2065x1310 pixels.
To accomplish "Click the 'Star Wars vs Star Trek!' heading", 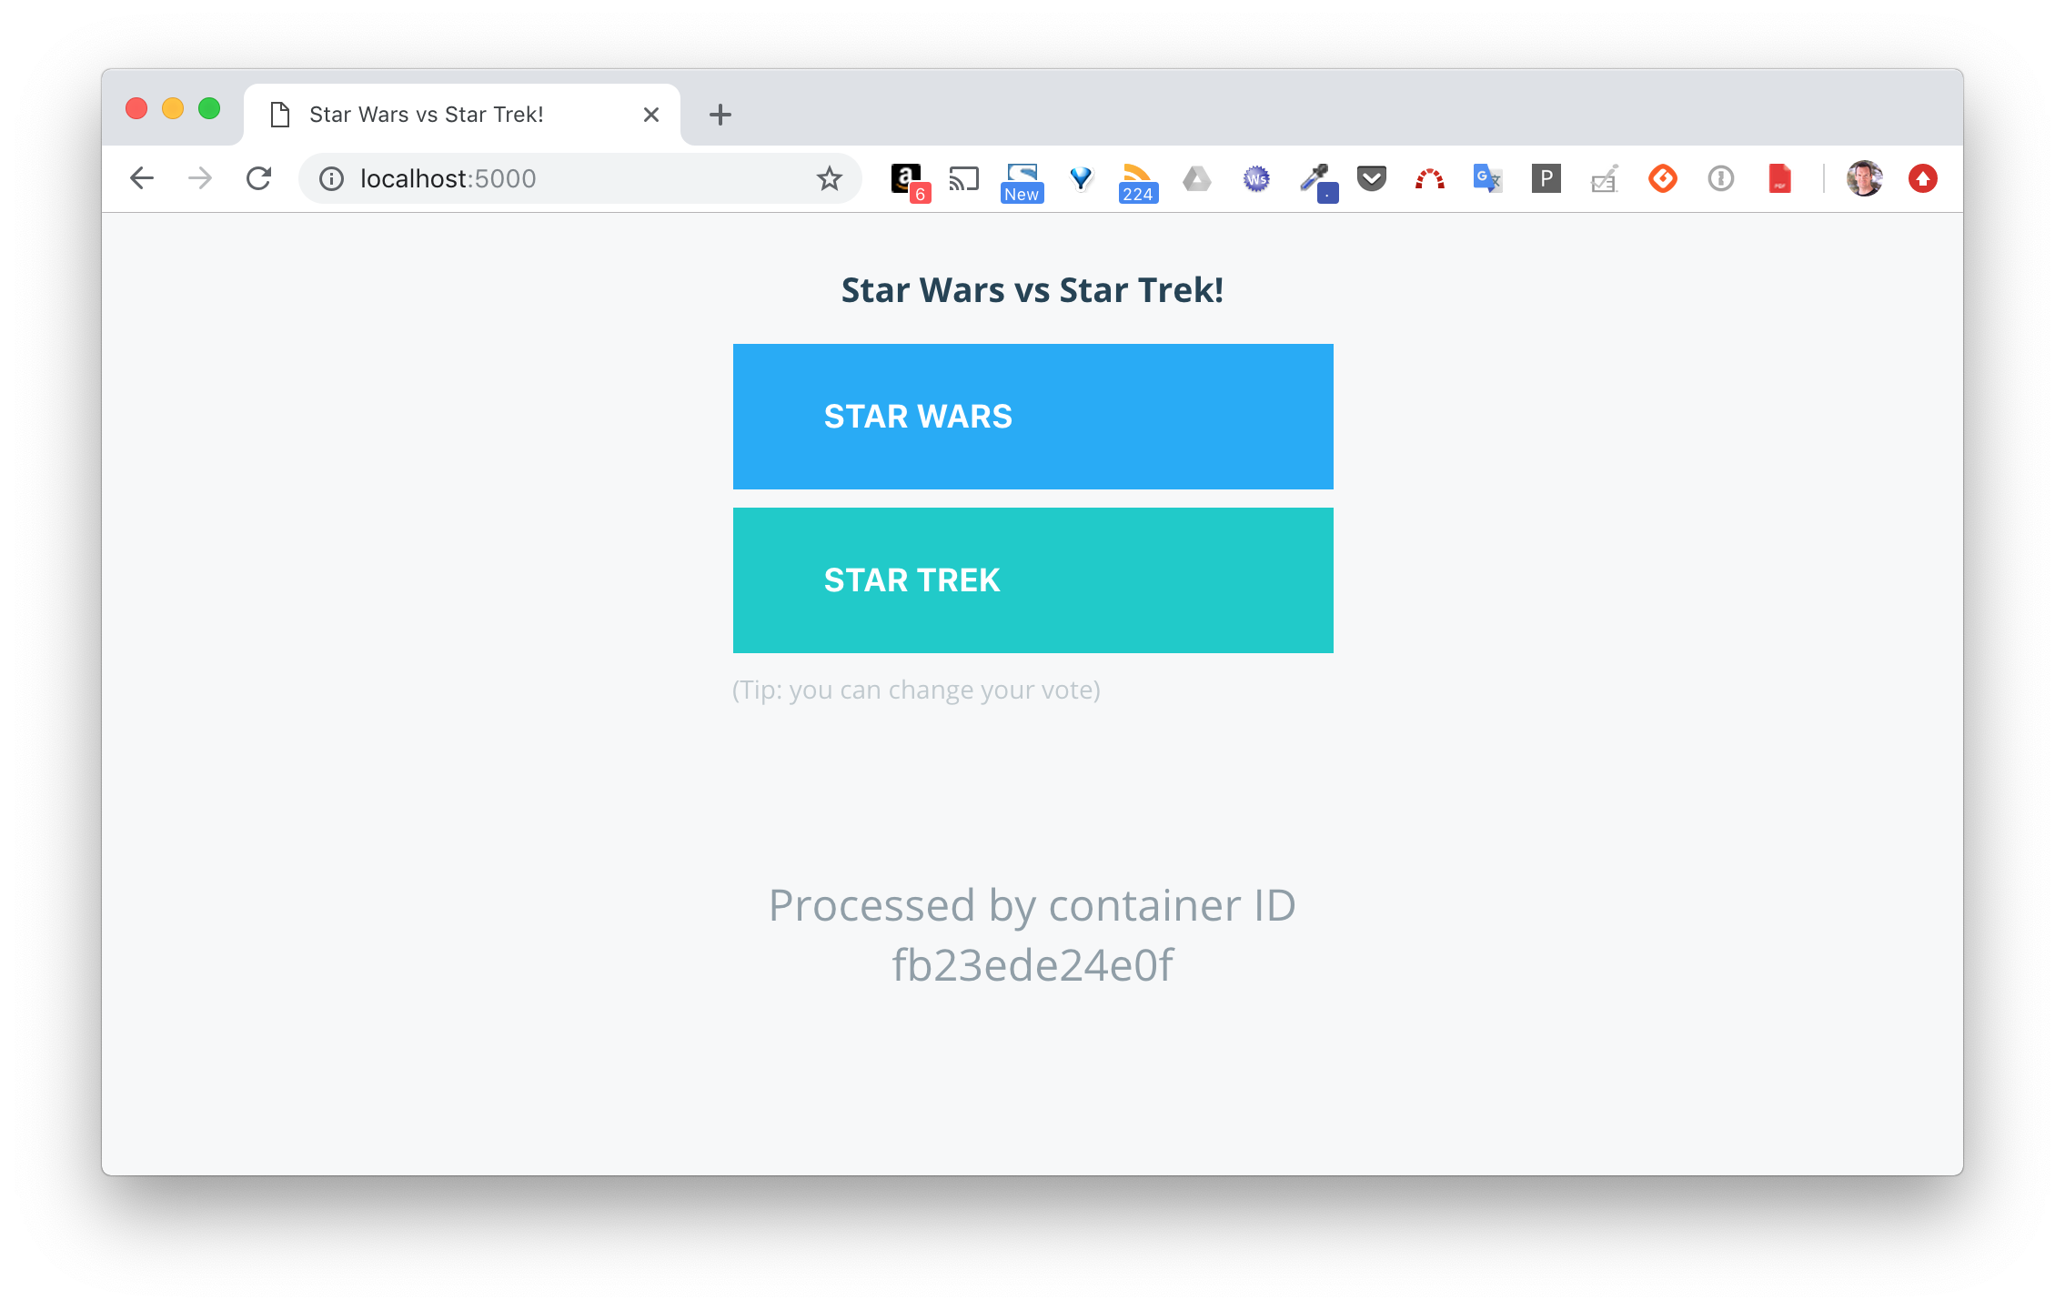I will [x=1032, y=290].
